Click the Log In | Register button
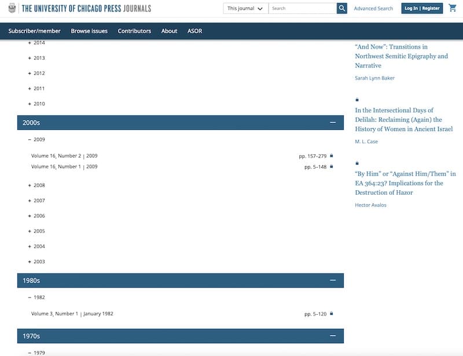Image resolution: width=463 pixels, height=356 pixels. (x=422, y=8)
